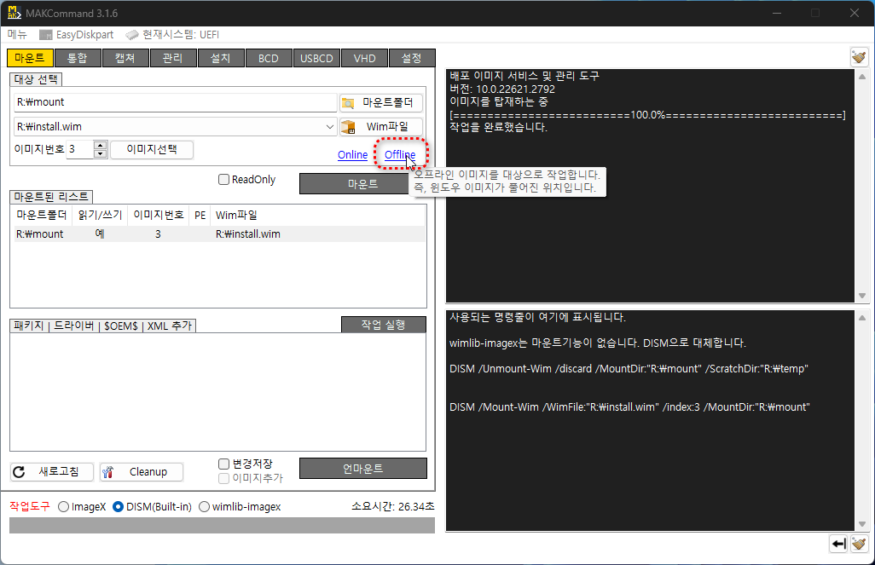The height and width of the screenshot is (565, 875).
Task: Click the 작업을 완료했습니다. log line
Action: coord(499,127)
